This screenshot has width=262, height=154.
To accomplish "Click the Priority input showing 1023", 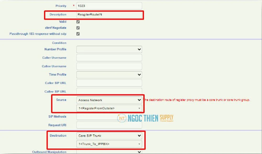I will point(109,6).
